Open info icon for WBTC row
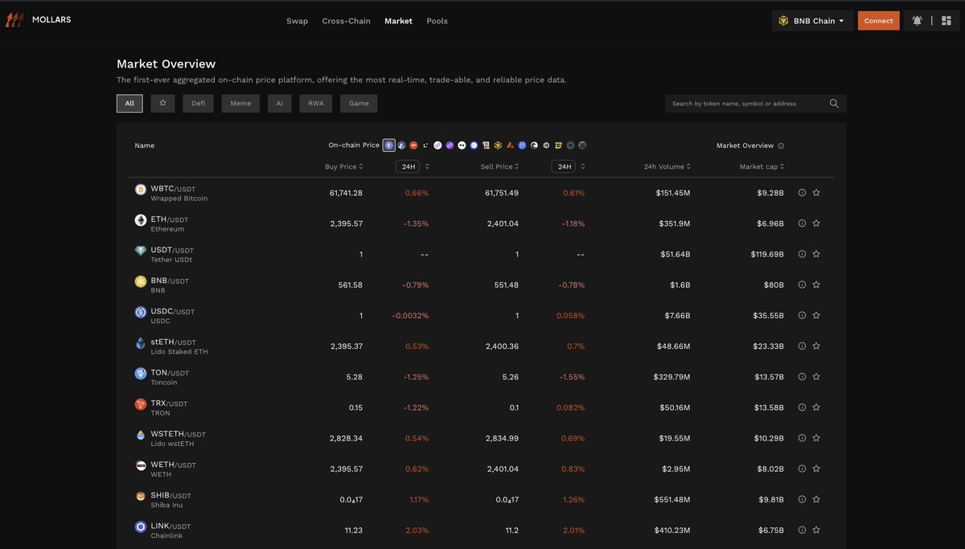The width and height of the screenshot is (965, 549). (x=802, y=193)
